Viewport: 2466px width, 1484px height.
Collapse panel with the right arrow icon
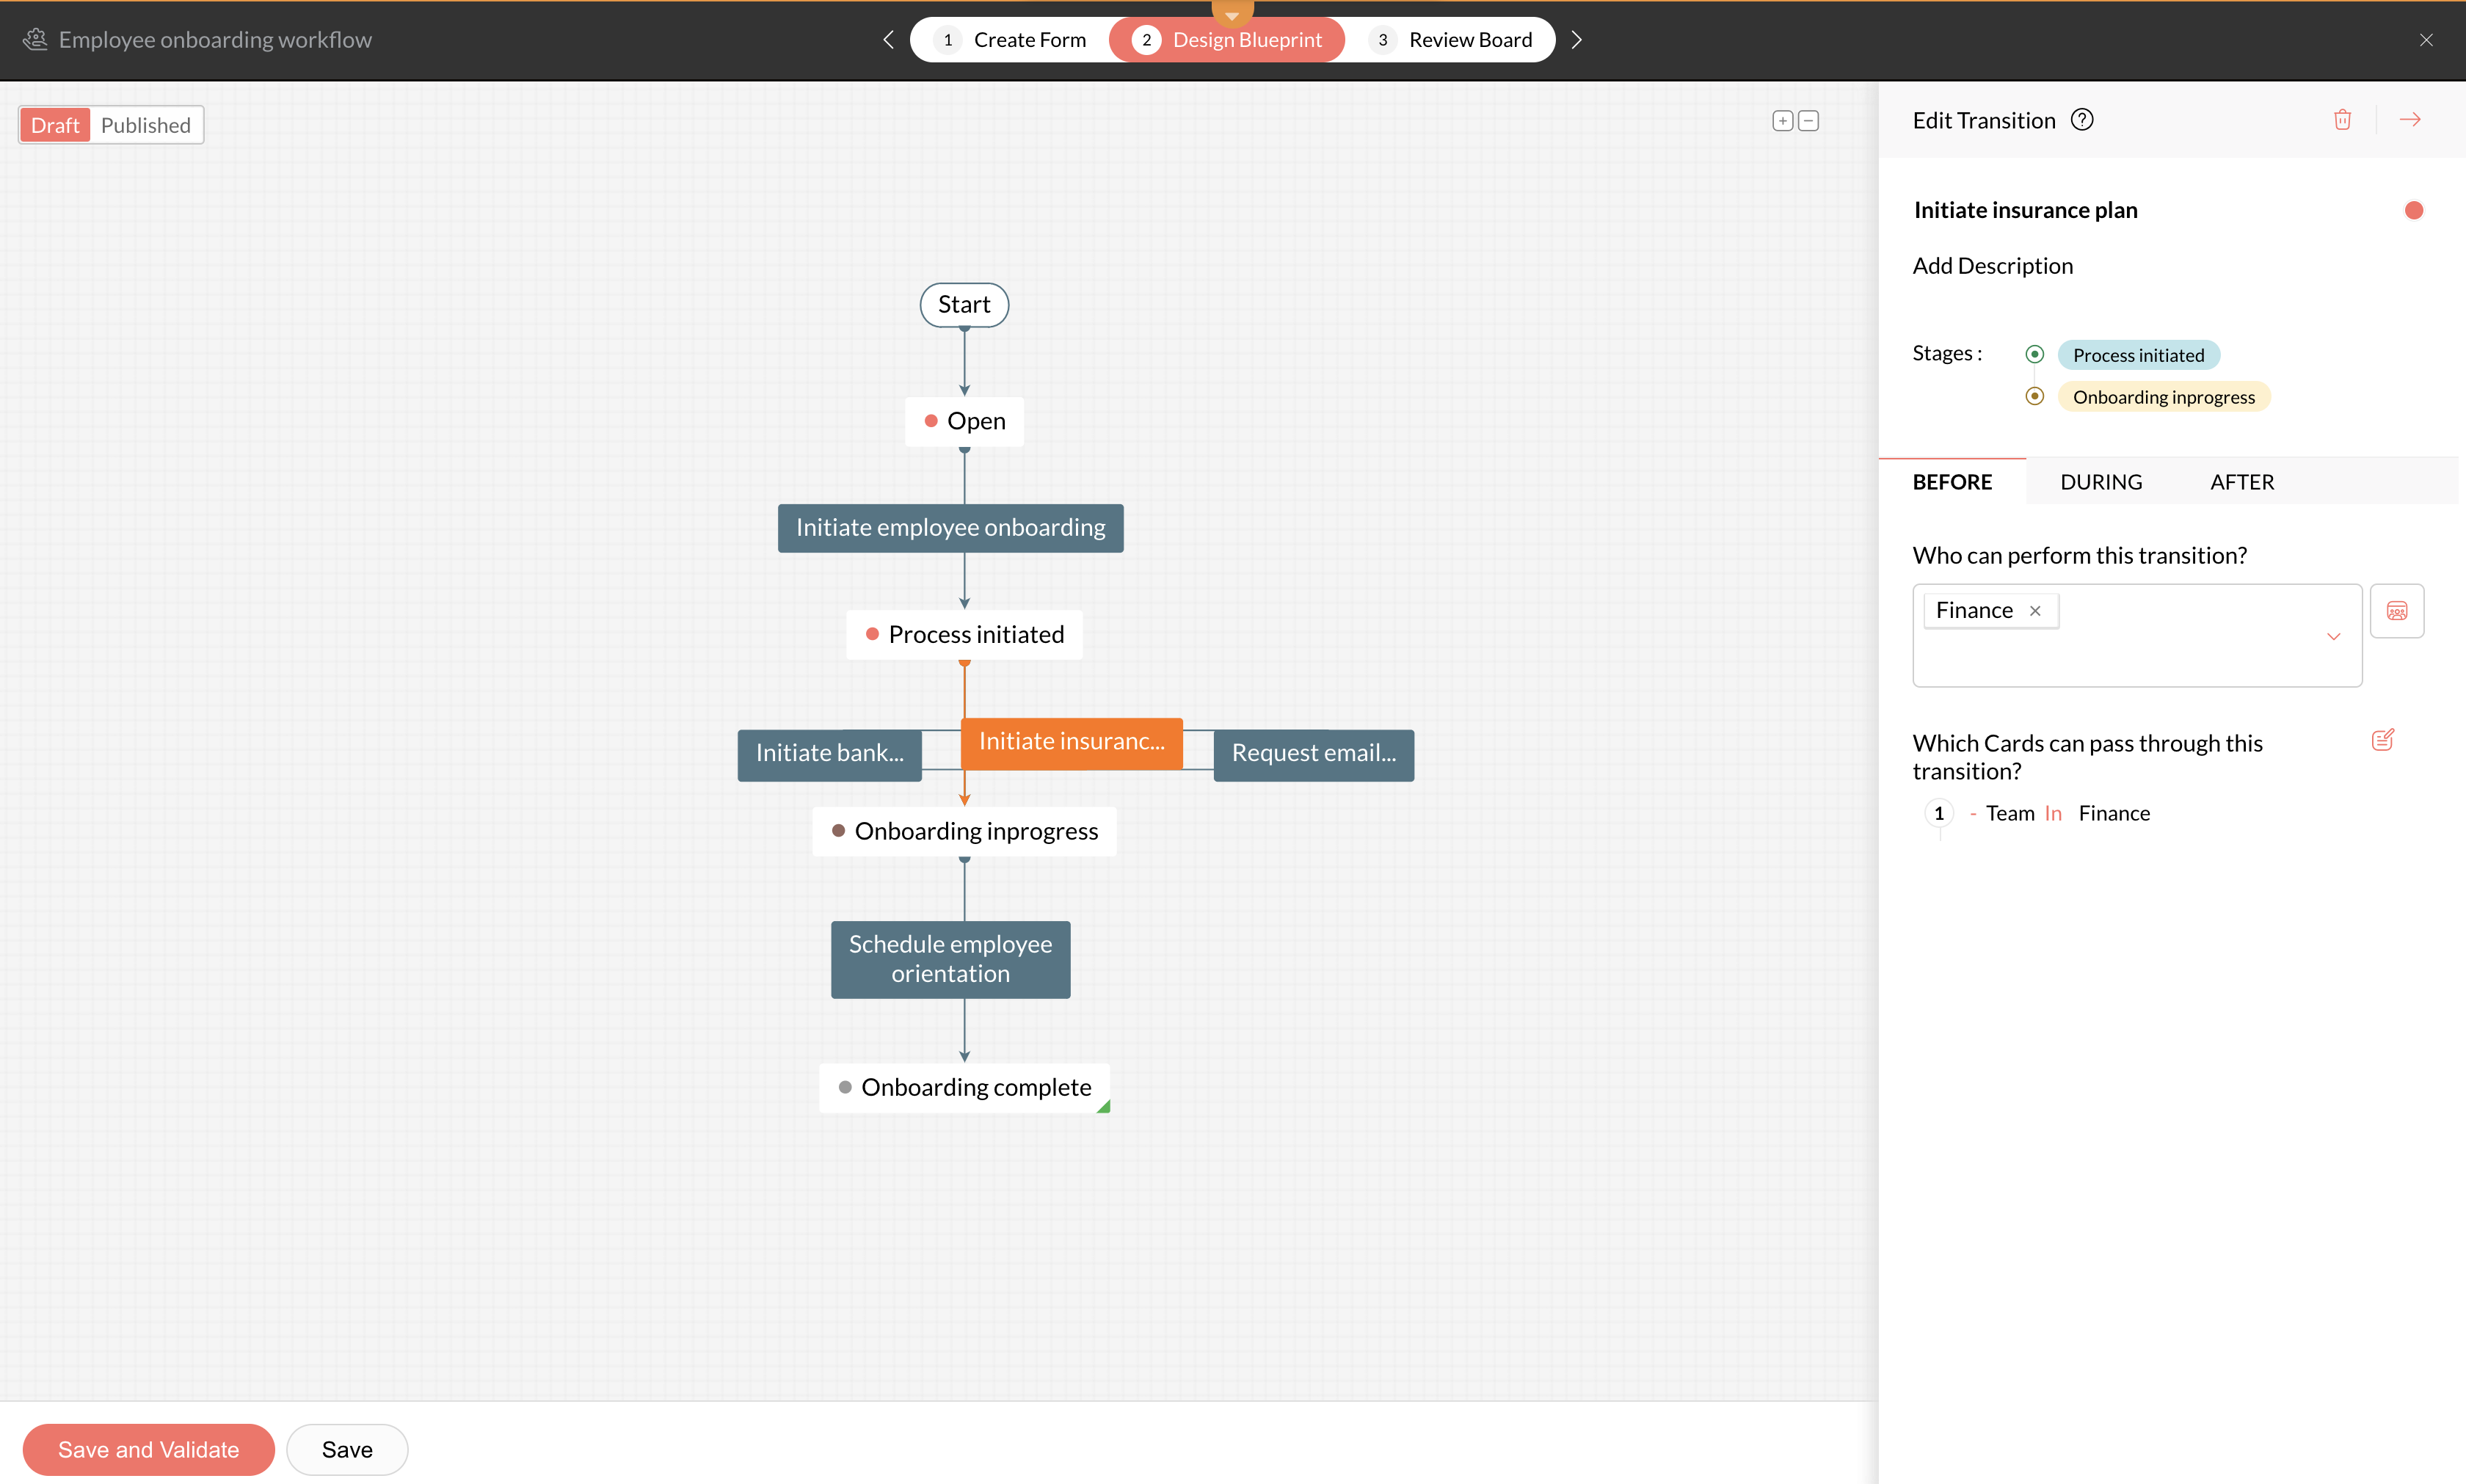pyautogui.click(x=2410, y=120)
